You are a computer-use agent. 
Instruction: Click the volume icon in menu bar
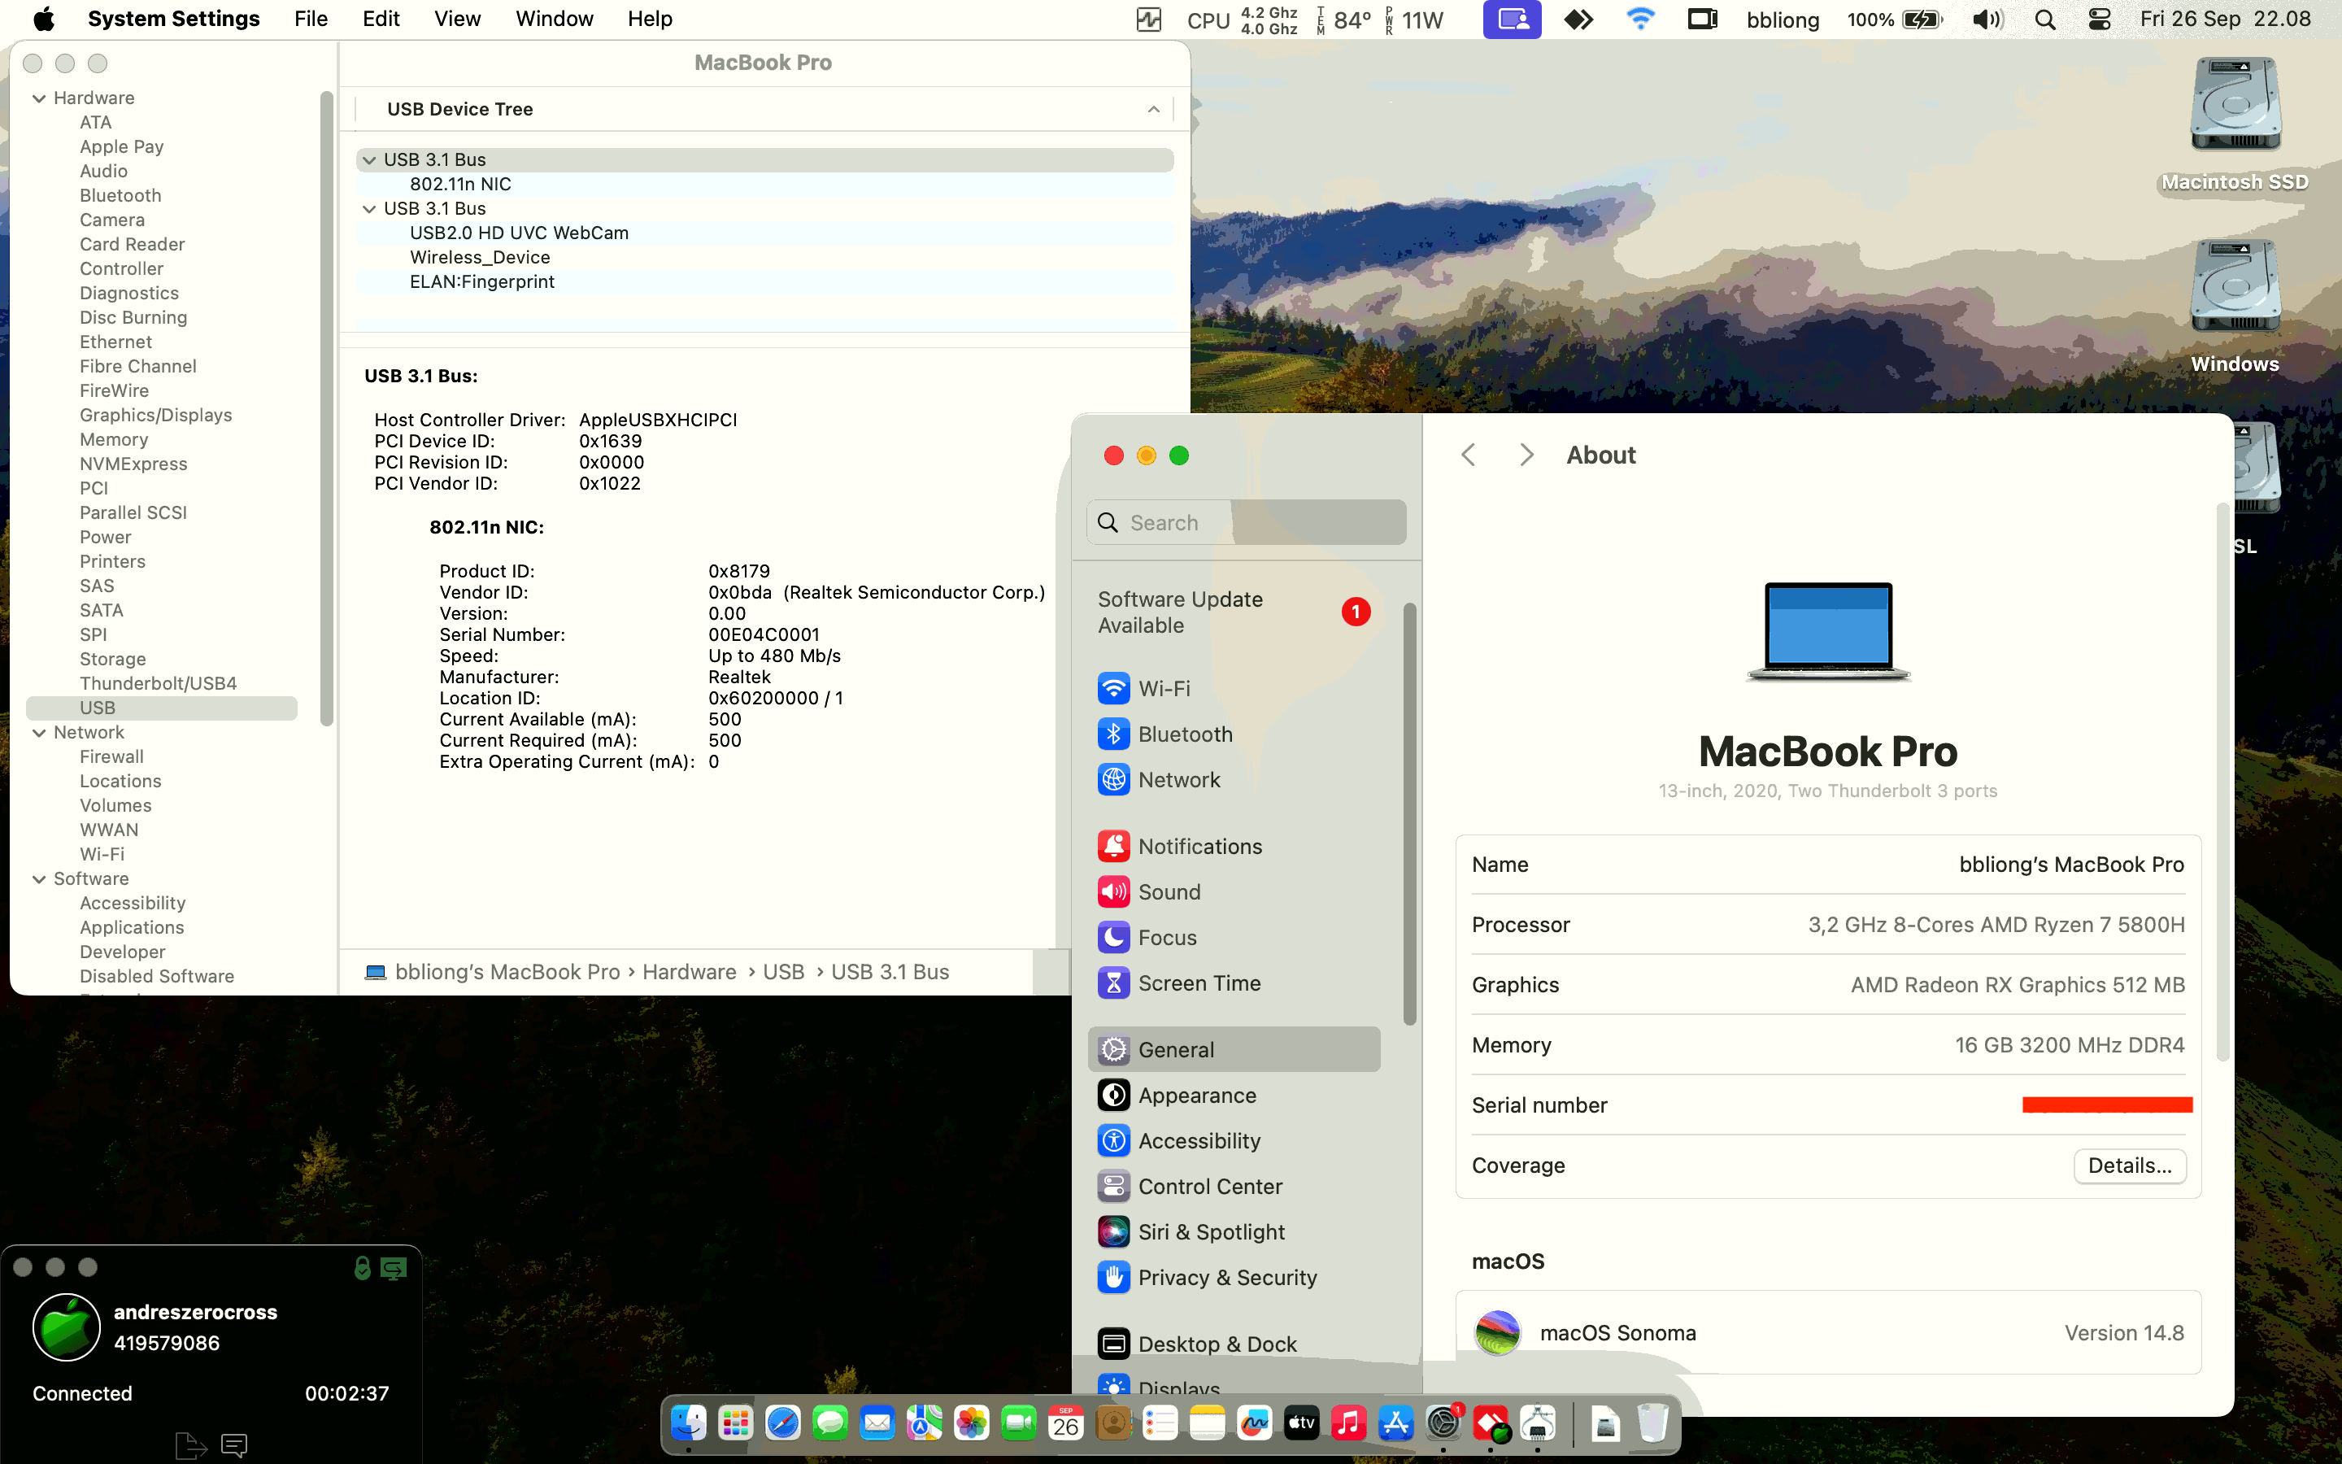[x=1987, y=20]
